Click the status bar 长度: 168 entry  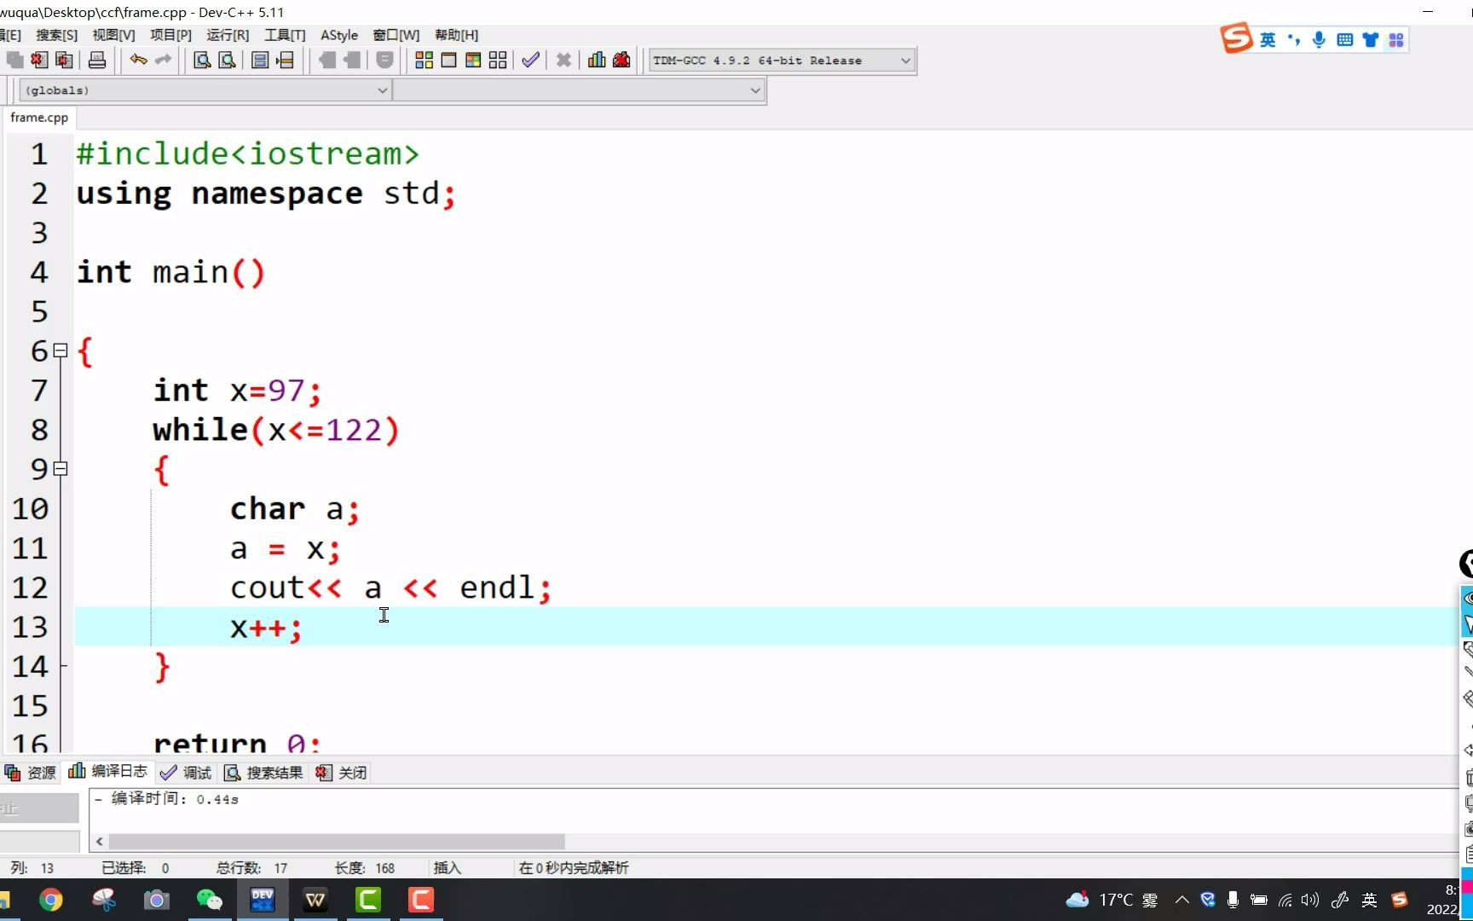(365, 868)
